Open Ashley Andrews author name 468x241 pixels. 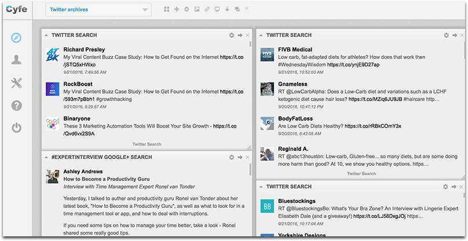click(x=83, y=172)
